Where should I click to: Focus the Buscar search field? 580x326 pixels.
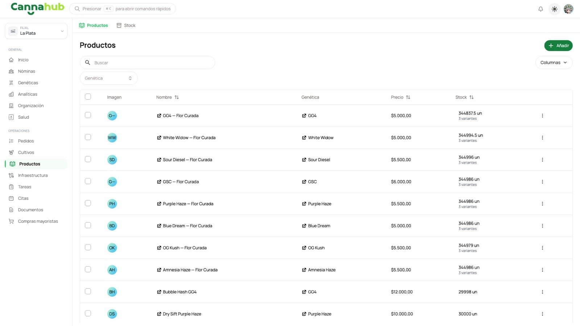[x=147, y=63]
